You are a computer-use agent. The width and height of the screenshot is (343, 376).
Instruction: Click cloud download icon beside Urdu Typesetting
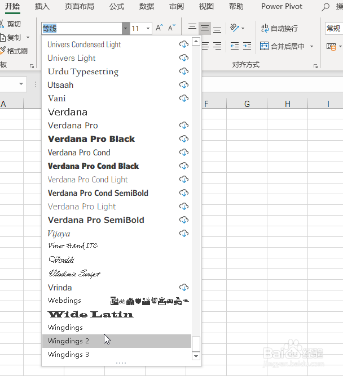pyautogui.click(x=184, y=71)
